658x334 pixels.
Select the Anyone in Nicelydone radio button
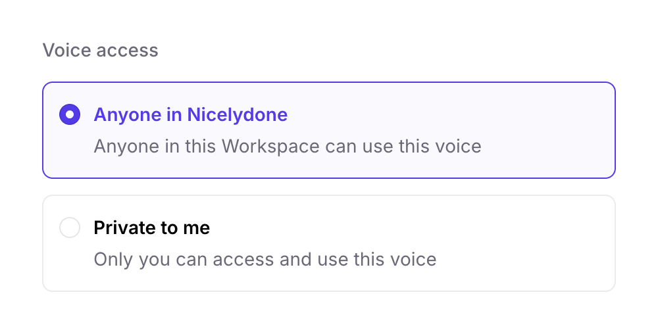click(70, 115)
